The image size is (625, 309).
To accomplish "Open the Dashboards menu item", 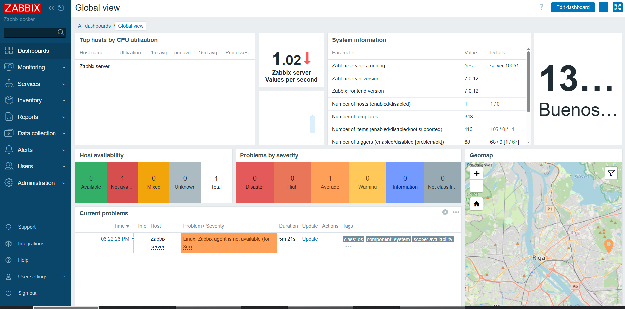I will click(x=33, y=51).
